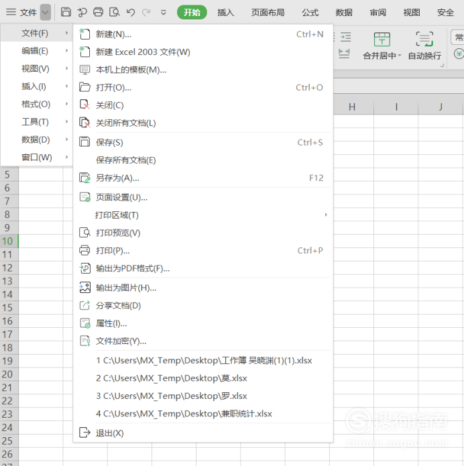Select column J header
The height and width of the screenshot is (466, 464).
tap(441, 107)
